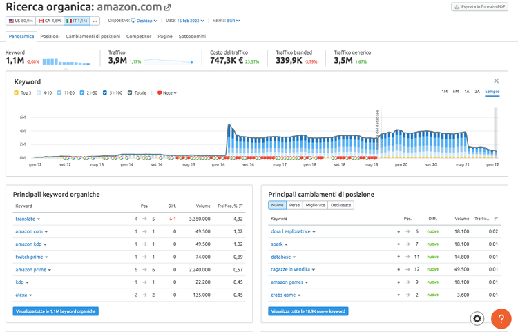518x332 pixels.
Task: Select the US 80,9M database
Action: (21, 21)
